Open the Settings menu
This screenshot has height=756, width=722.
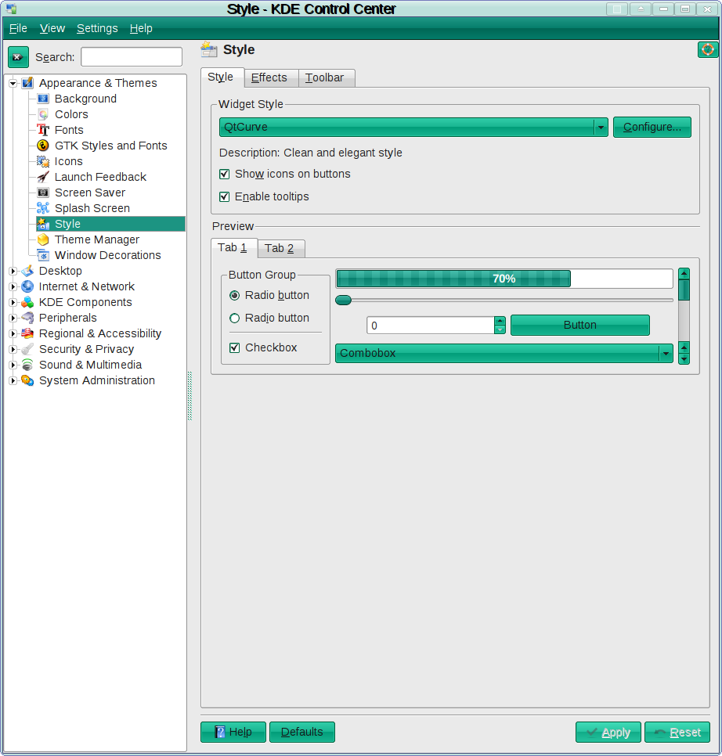[x=97, y=28]
